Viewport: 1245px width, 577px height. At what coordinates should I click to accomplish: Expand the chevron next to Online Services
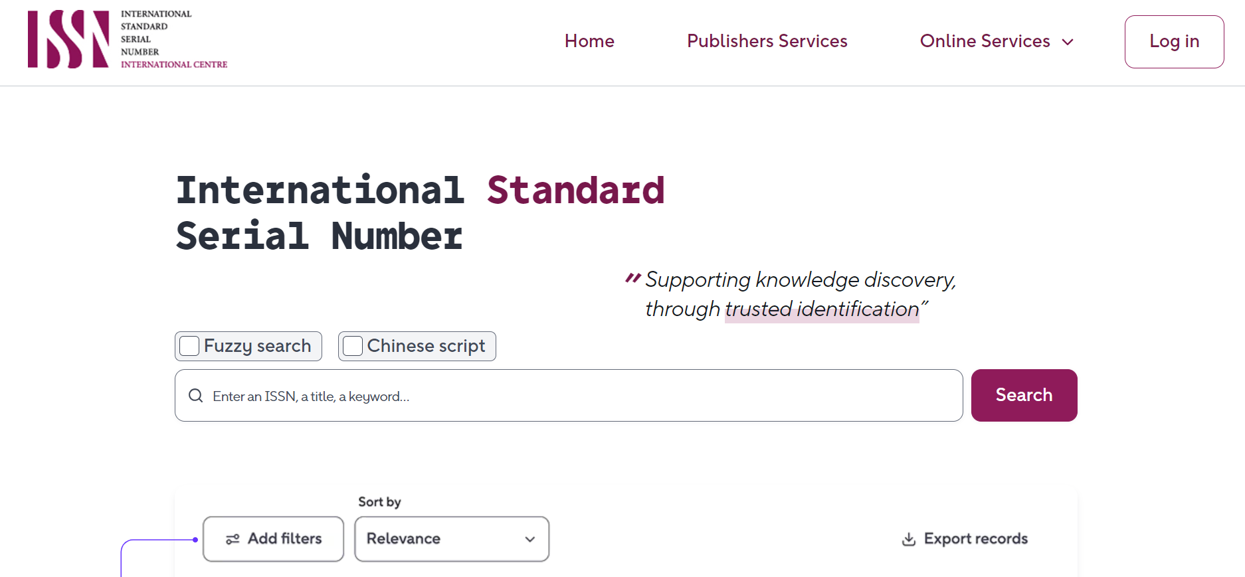[x=1068, y=42]
